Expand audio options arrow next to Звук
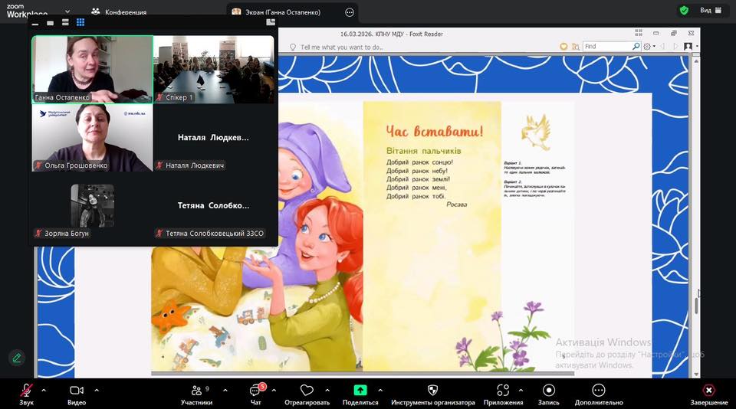The height and width of the screenshot is (409, 736). coord(44,390)
